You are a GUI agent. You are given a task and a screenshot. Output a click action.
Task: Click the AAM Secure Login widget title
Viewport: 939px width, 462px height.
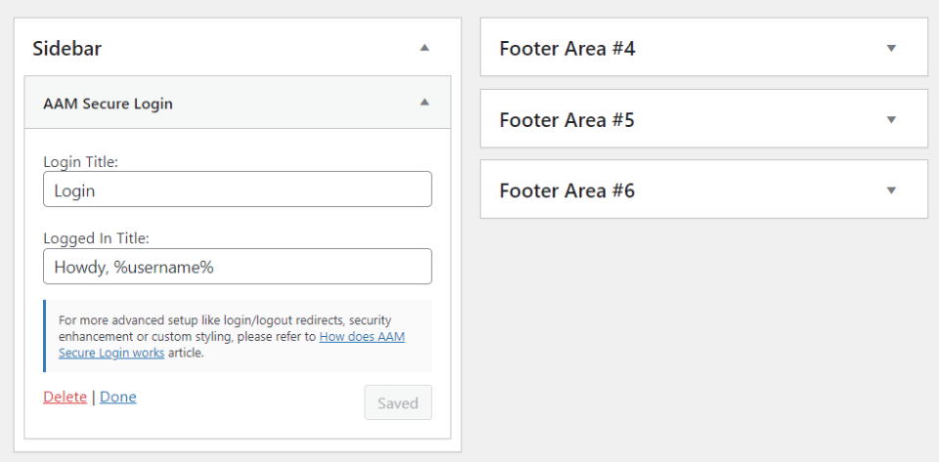tap(109, 103)
